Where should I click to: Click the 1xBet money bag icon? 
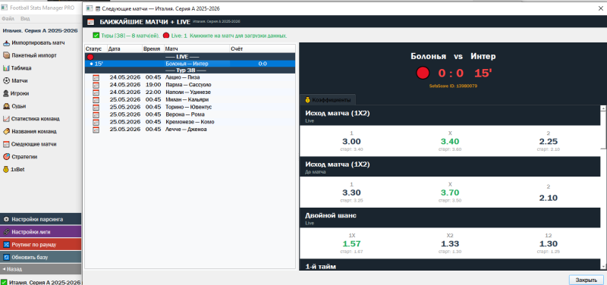tap(6, 169)
